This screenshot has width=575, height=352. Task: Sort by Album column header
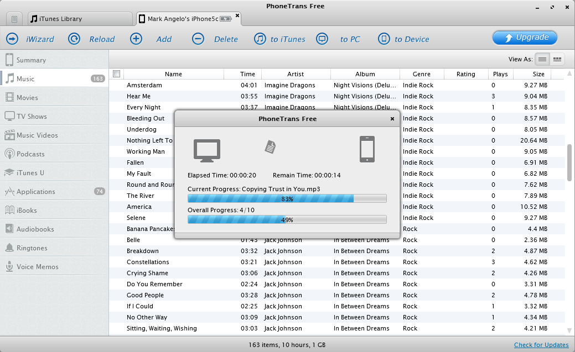click(365, 74)
